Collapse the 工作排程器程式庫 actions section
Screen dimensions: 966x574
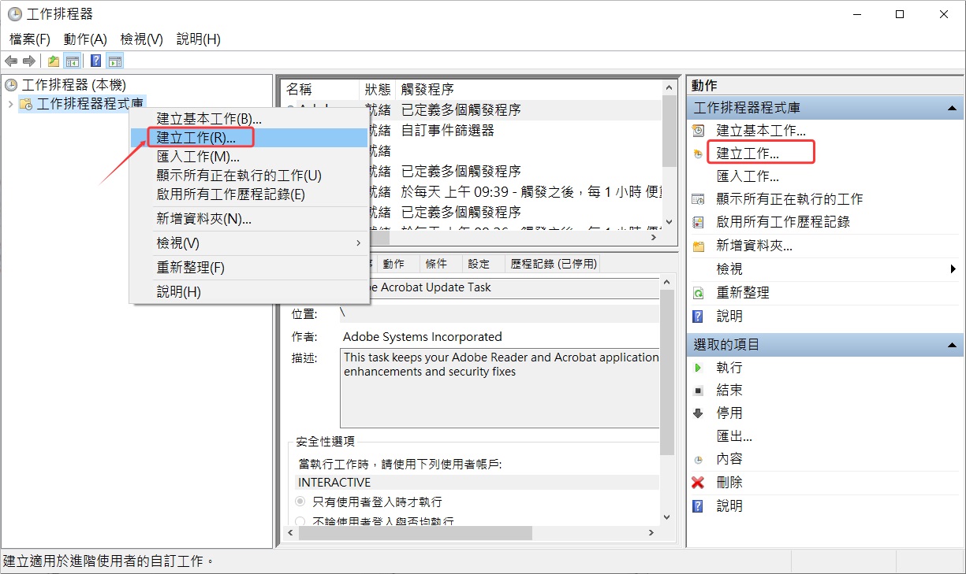(952, 108)
